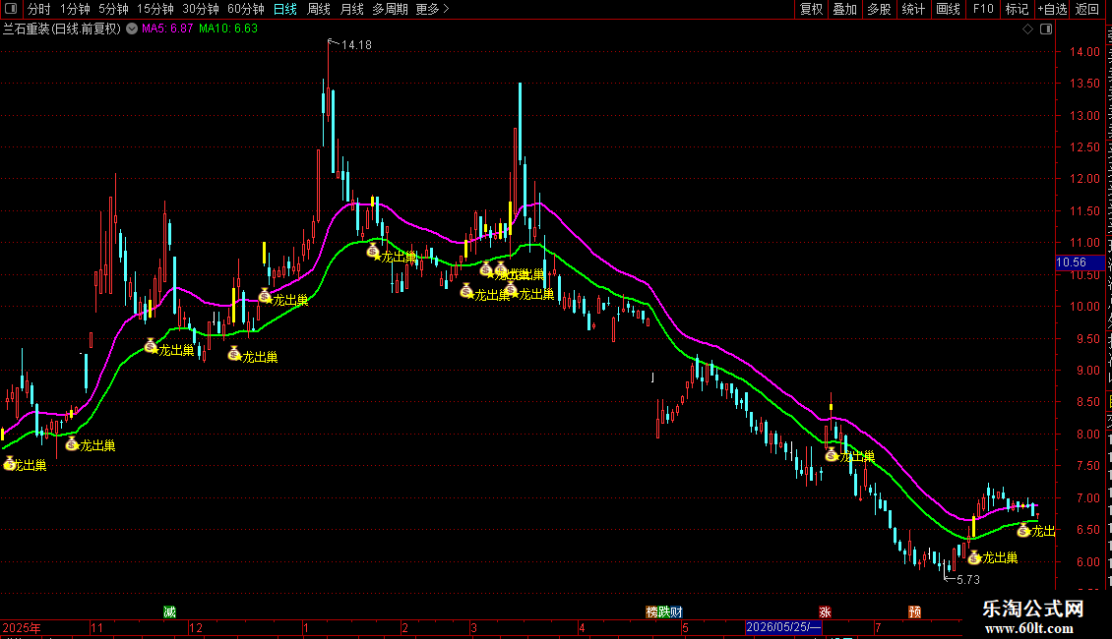Click the 统计 statistics button
Viewport: 1112px width, 639px height.
pos(913,9)
